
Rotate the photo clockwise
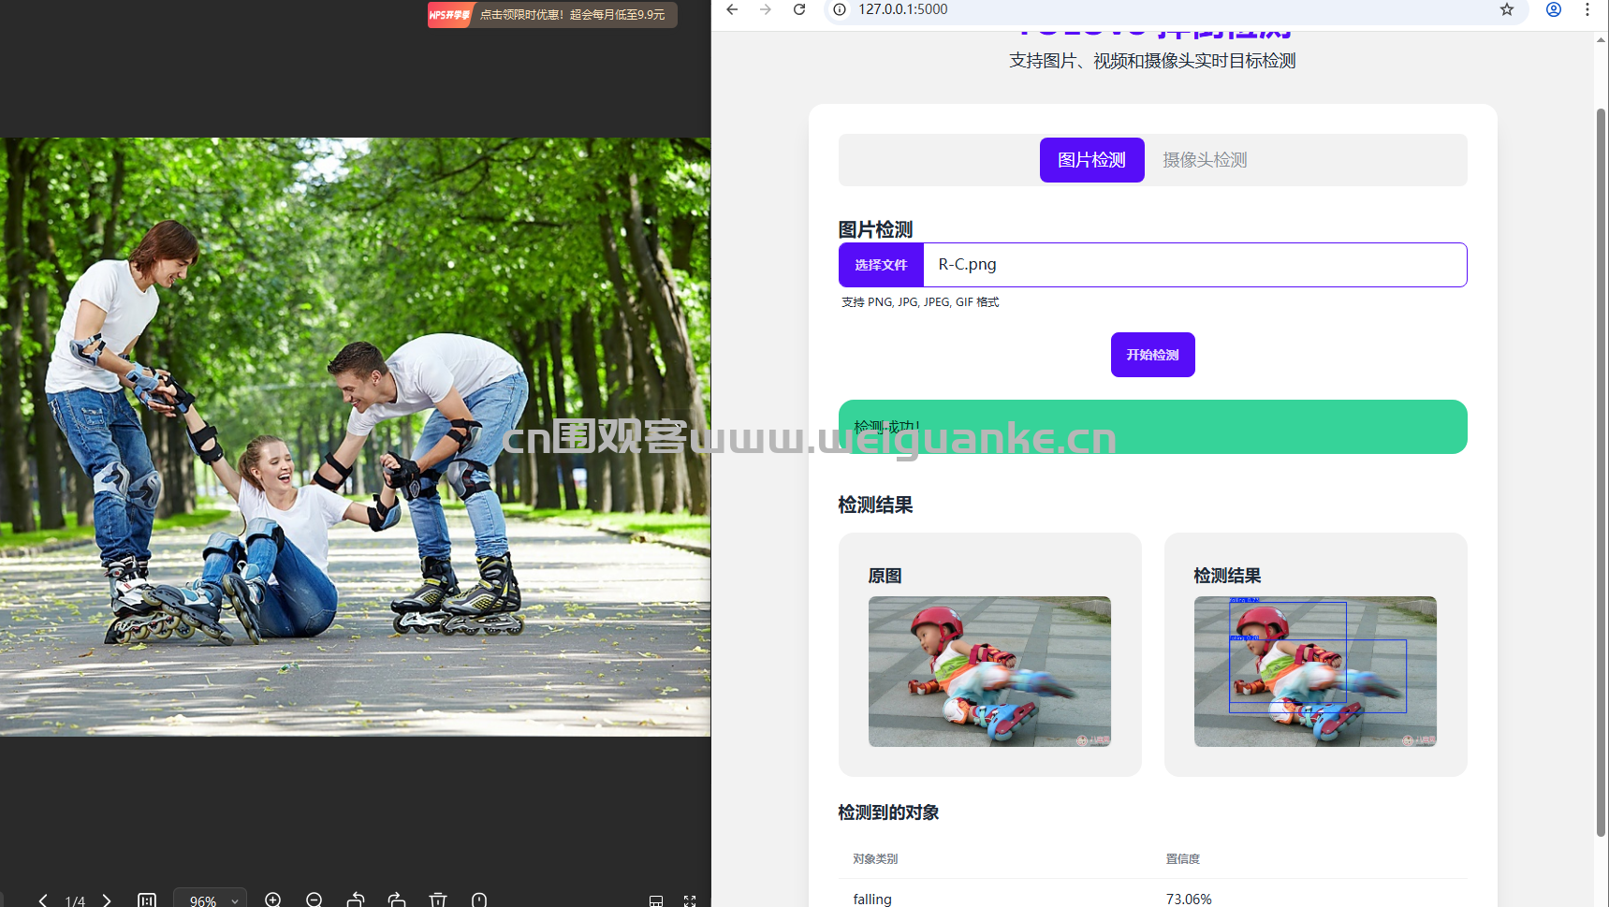397,900
